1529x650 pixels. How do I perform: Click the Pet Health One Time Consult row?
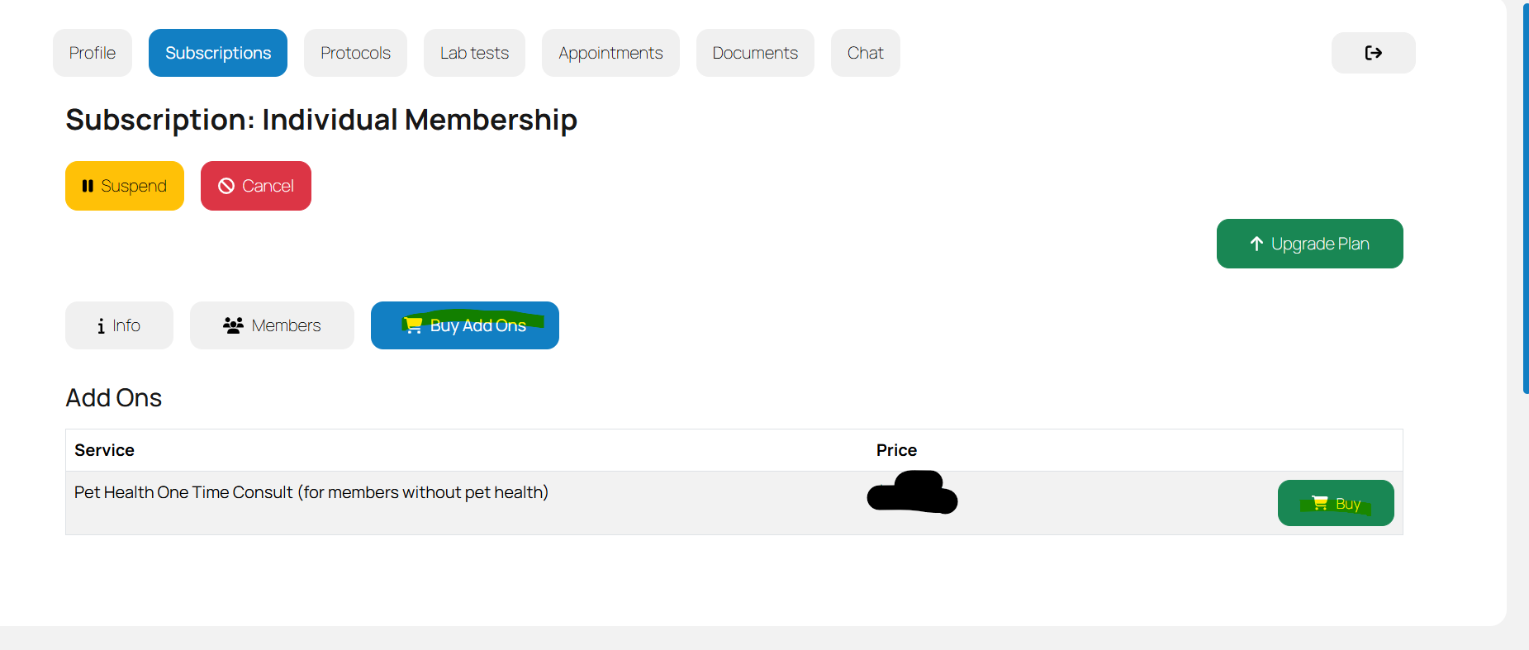[x=311, y=493]
